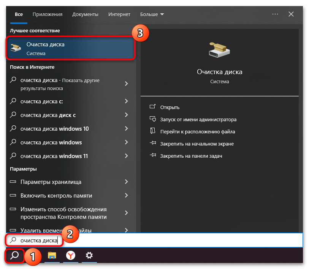Launch Yandex Browser from the taskbar

(x=71, y=256)
